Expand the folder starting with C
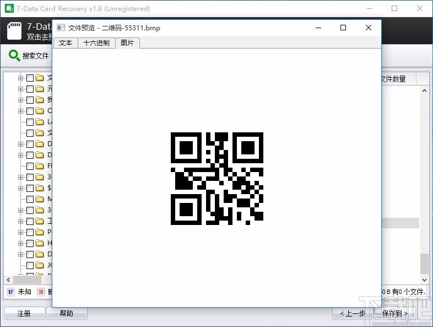Image resolution: width=433 pixels, height=327 pixels. click(x=20, y=111)
